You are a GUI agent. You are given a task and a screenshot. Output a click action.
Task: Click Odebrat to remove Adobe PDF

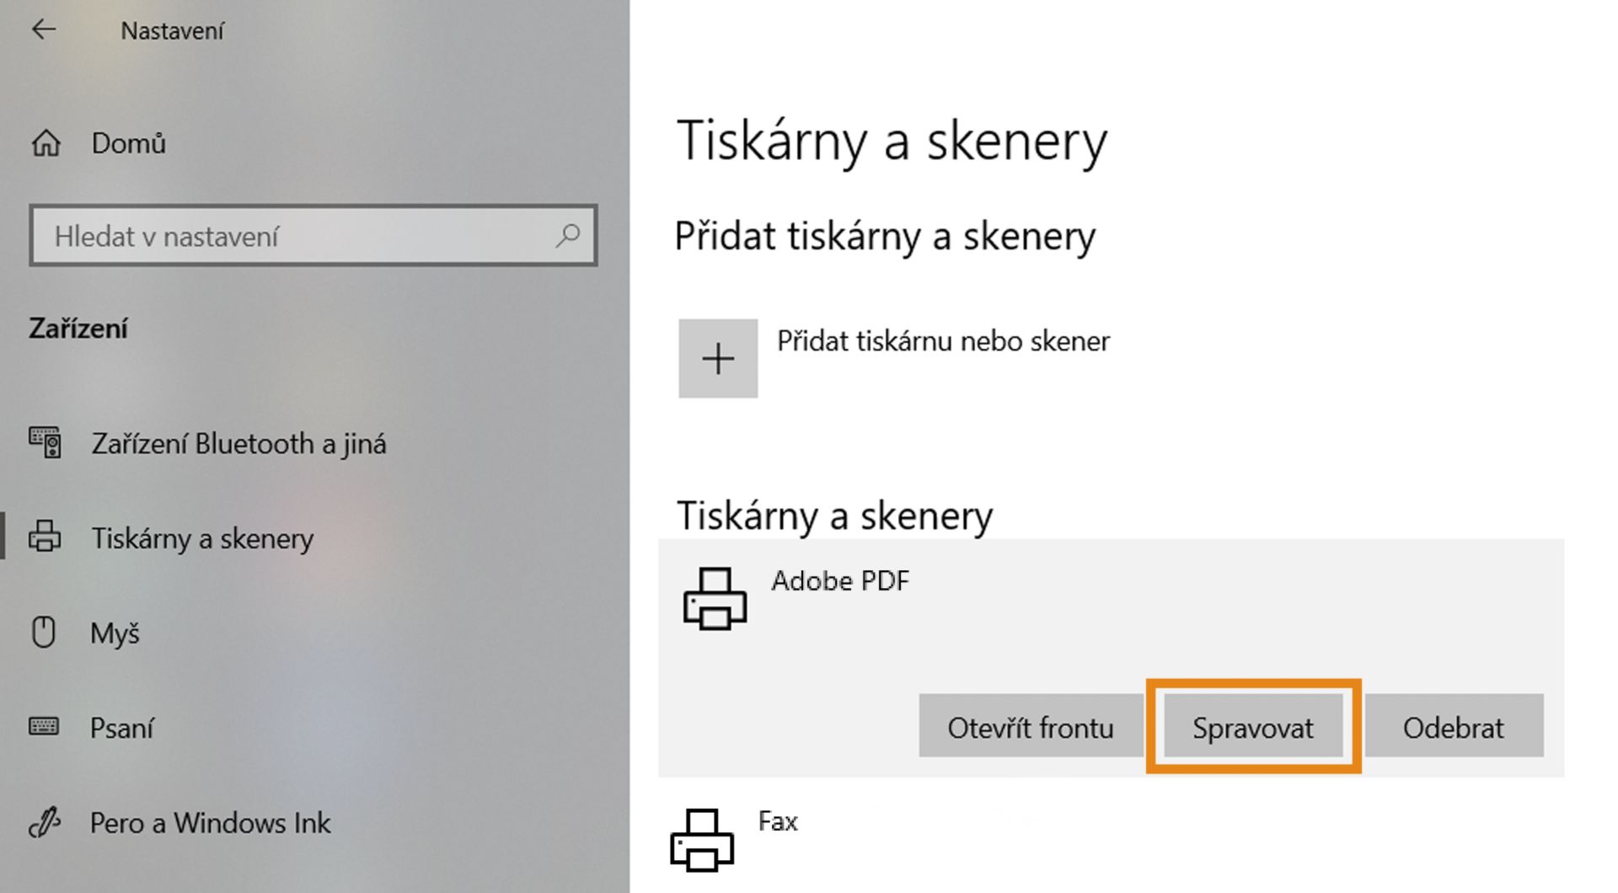click(x=1455, y=726)
